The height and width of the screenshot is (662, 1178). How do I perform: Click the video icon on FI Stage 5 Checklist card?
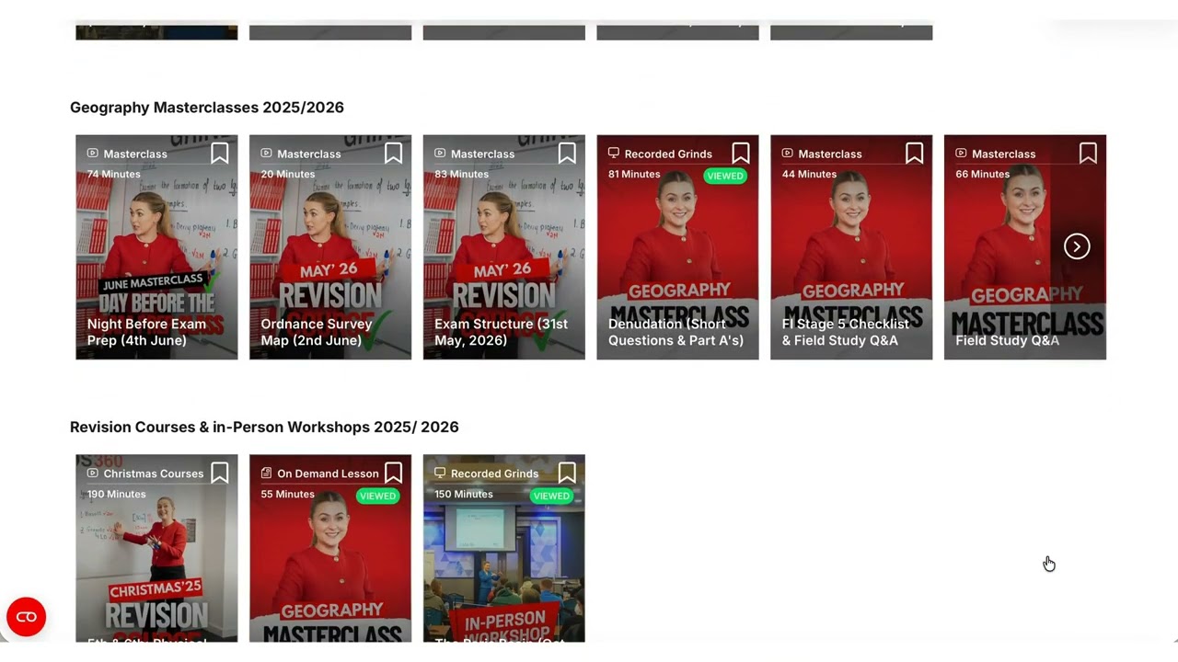click(787, 154)
